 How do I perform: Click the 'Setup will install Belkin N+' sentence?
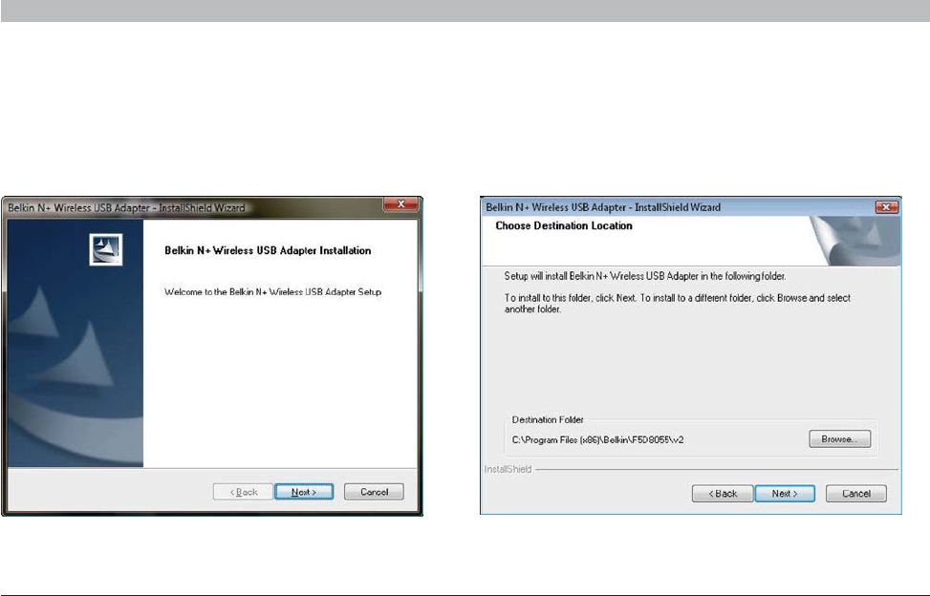[x=645, y=276]
